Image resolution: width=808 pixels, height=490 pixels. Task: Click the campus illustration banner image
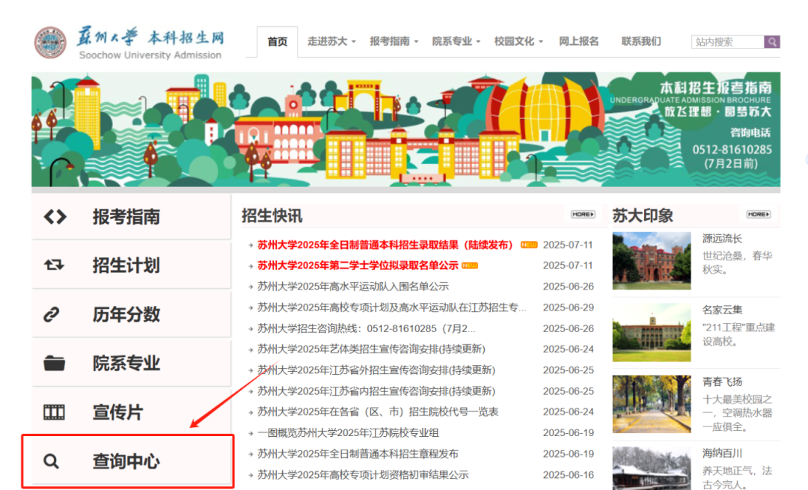(406, 129)
